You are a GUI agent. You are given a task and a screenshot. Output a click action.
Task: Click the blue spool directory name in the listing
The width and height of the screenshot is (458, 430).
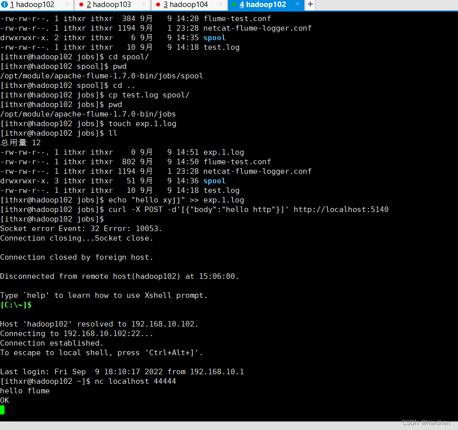(214, 181)
